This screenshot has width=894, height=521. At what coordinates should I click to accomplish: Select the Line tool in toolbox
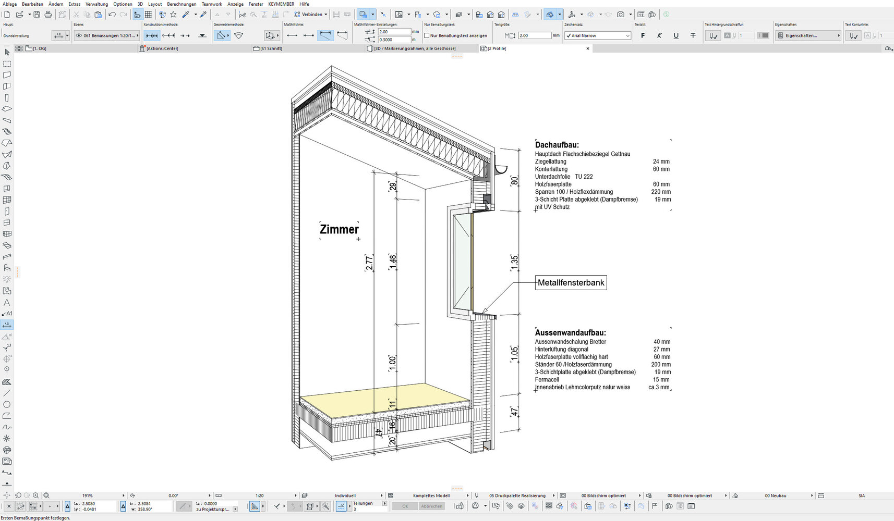coord(7,393)
